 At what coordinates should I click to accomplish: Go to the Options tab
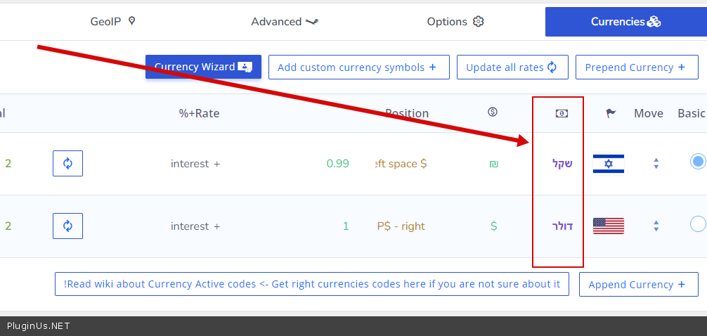pyautogui.click(x=455, y=22)
